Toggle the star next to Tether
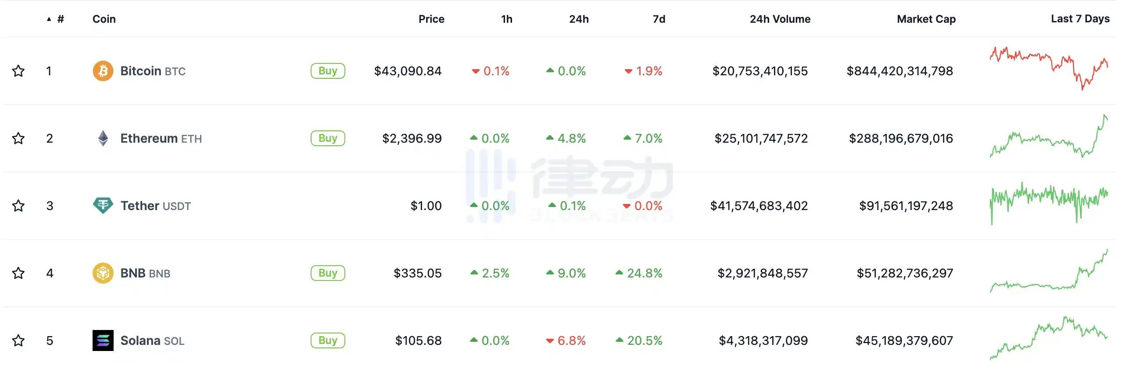This screenshot has height=372, width=1139. [x=18, y=206]
